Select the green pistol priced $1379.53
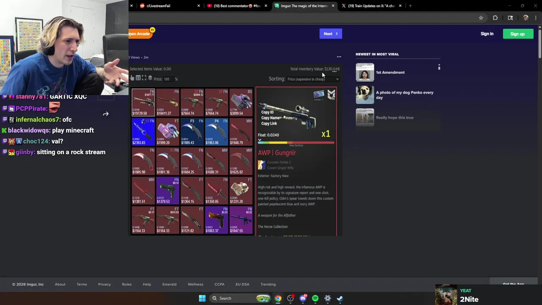Screen dimensions: 542x305 tap(168, 191)
